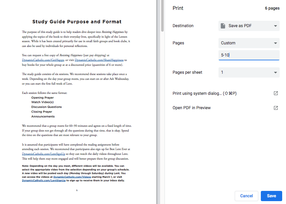This screenshot has width=286, height=204.
Task: Click the DynamicCatholic.com/Videos link
Action: click(x=72, y=177)
